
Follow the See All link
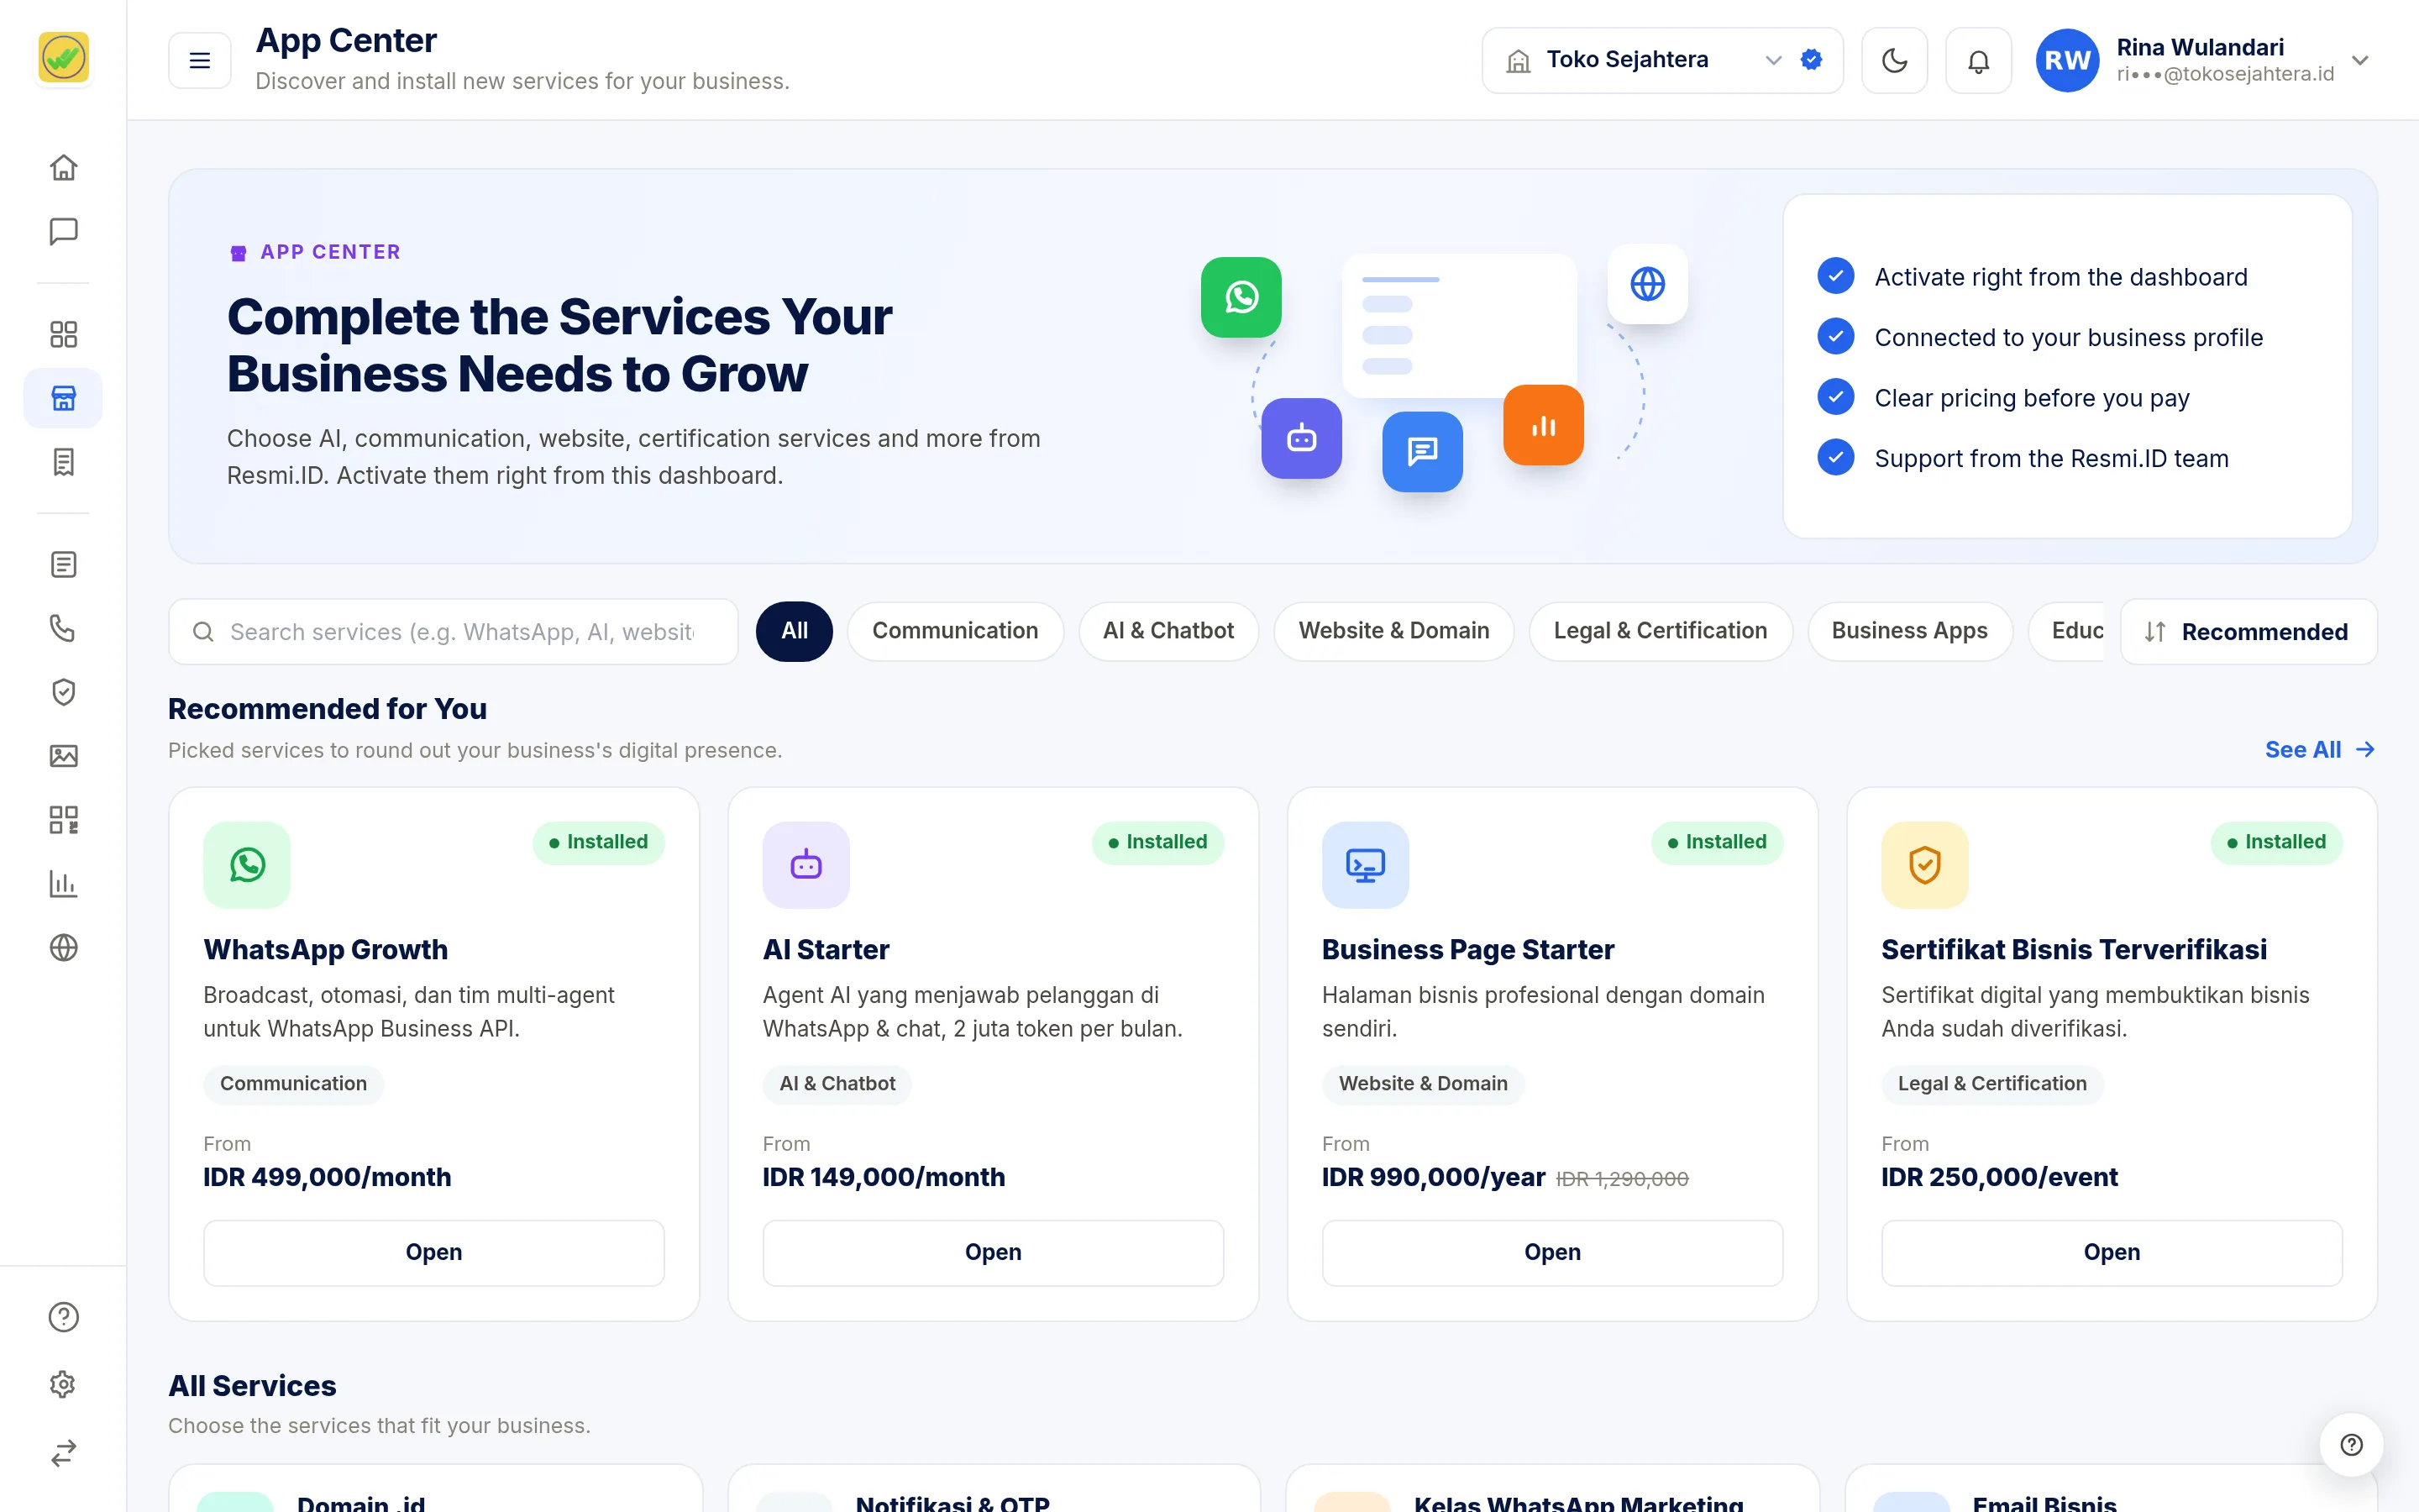coord(2319,750)
